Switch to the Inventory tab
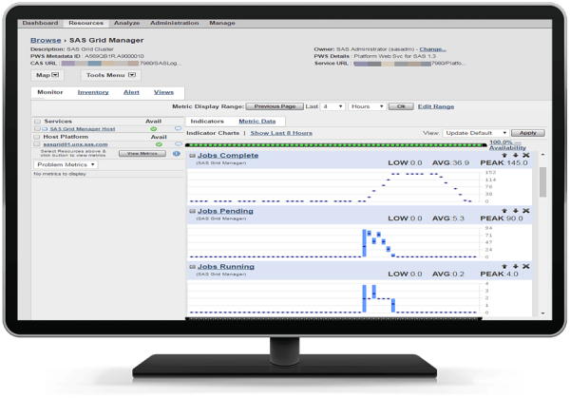The height and width of the screenshot is (398, 570). tap(93, 92)
